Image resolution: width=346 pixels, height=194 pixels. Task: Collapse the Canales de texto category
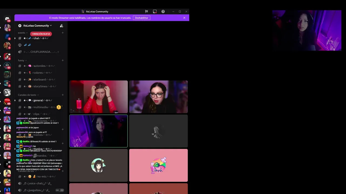tap(28, 95)
